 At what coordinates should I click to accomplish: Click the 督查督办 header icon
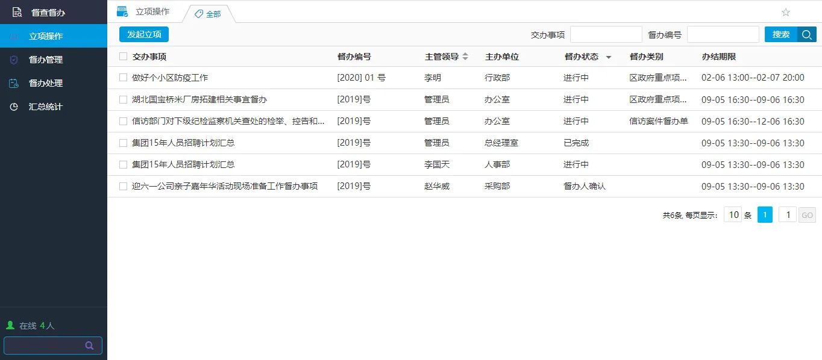[x=17, y=12]
